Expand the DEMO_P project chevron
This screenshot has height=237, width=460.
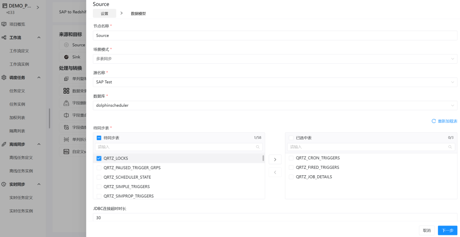[37, 8]
